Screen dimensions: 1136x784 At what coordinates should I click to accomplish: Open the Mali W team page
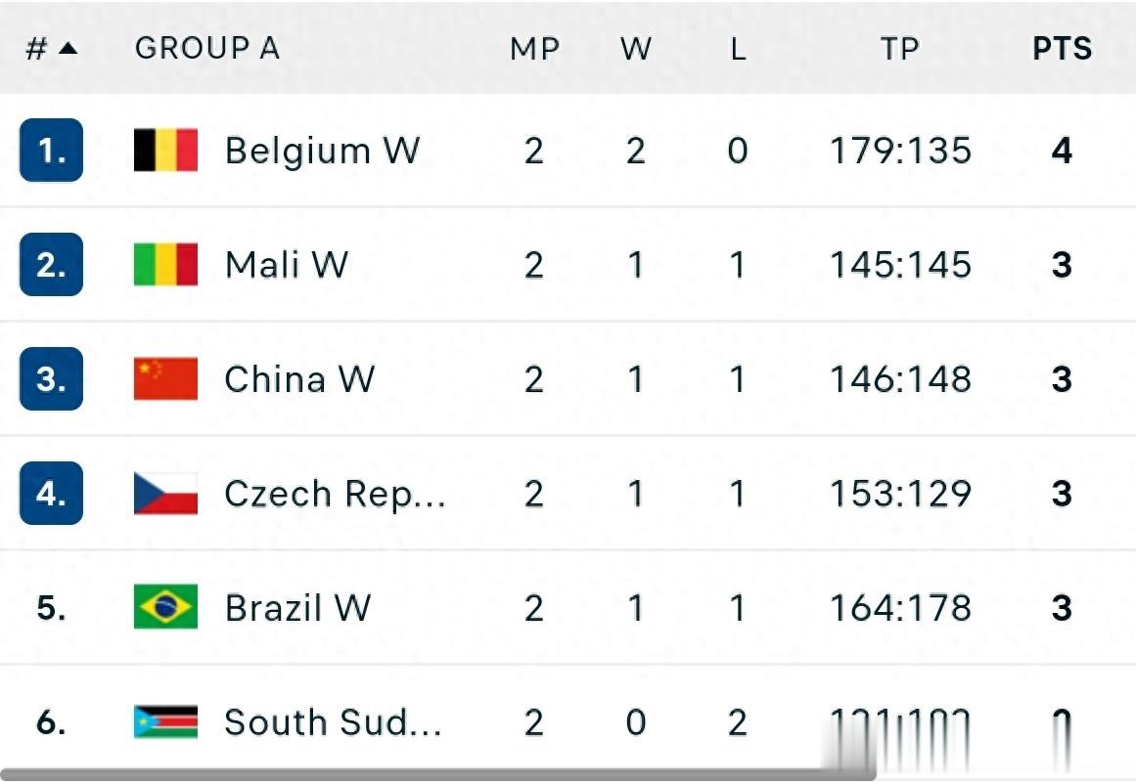click(286, 265)
